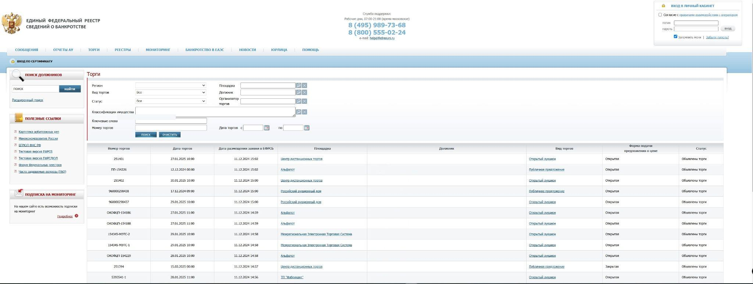This screenshot has height=284, width=753.
Task: Check the Согласие с правилами checkbox
Action: [660, 15]
